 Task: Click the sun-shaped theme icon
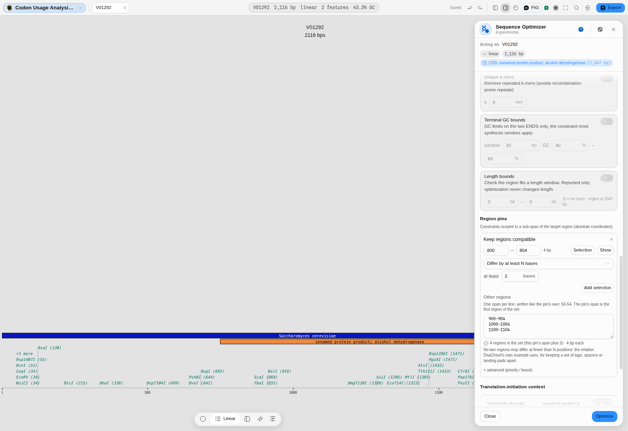pos(556,8)
